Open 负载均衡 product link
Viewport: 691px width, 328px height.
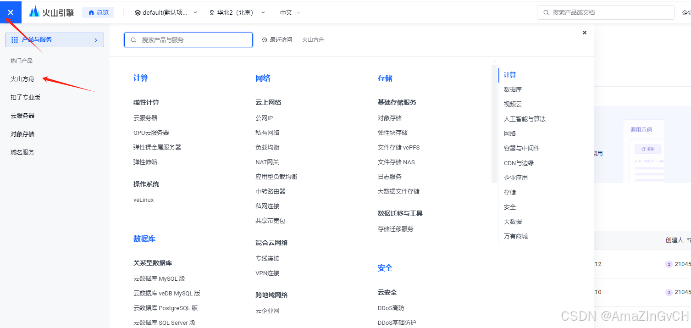point(267,147)
